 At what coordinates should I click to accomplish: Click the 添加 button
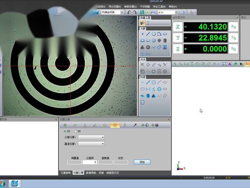142,162
